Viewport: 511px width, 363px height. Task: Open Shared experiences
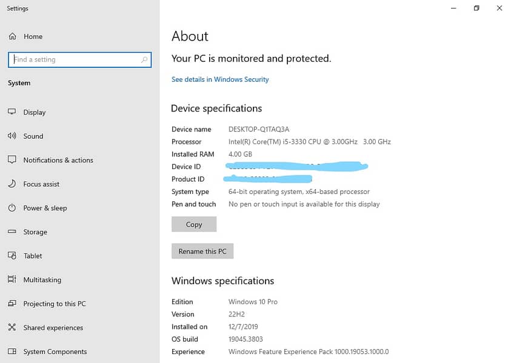tap(53, 328)
